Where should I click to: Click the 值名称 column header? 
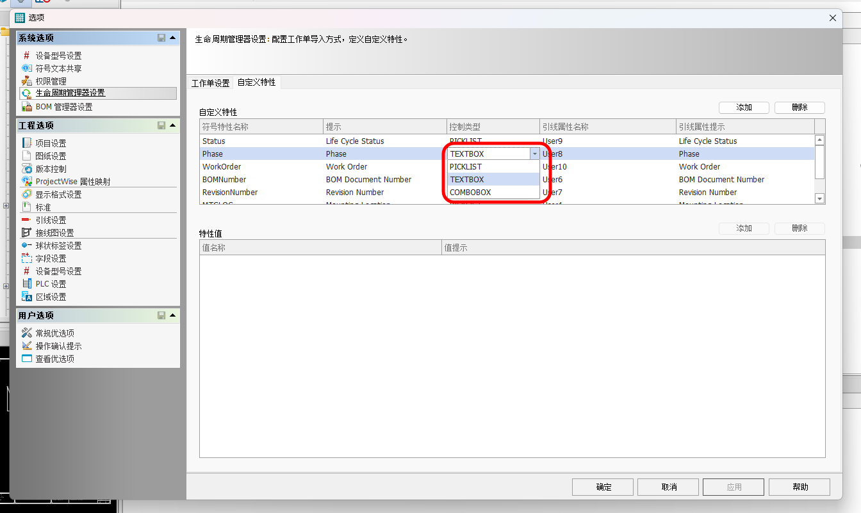tap(321, 247)
